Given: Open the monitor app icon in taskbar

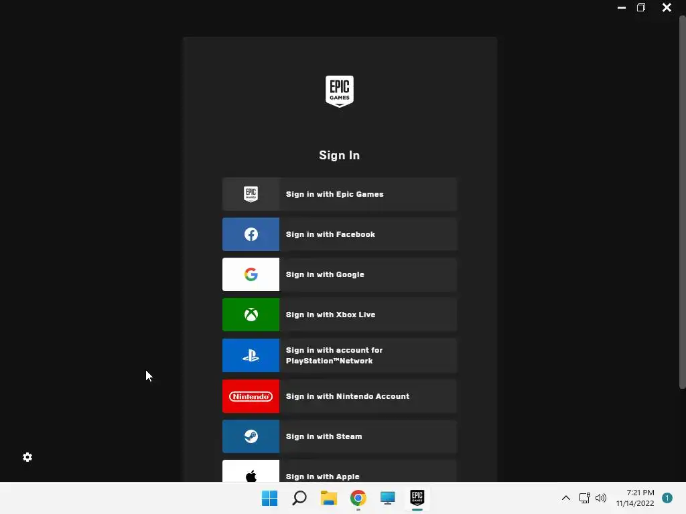Looking at the screenshot, I should point(388,498).
